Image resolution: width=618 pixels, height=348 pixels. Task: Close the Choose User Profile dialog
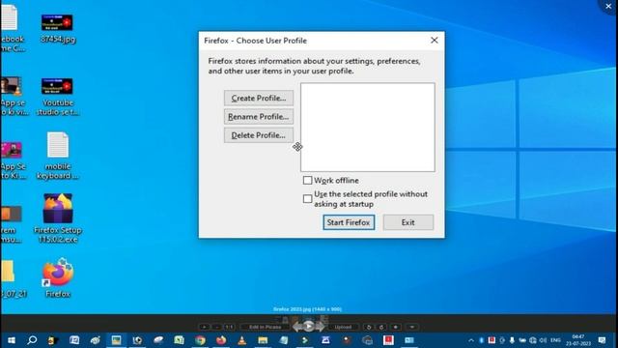434,41
